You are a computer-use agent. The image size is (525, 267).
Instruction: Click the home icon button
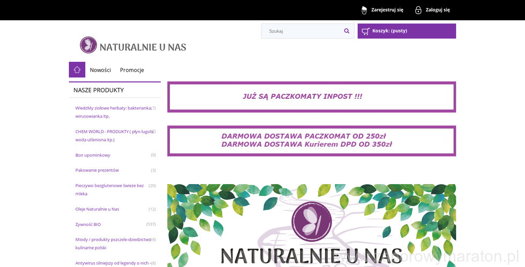[77, 70]
